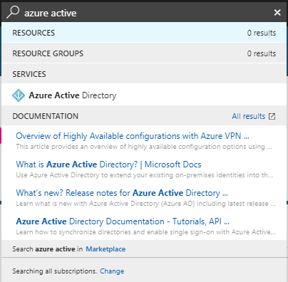Clear search with the X icon
The height and width of the screenshot is (282, 288).
(277, 13)
